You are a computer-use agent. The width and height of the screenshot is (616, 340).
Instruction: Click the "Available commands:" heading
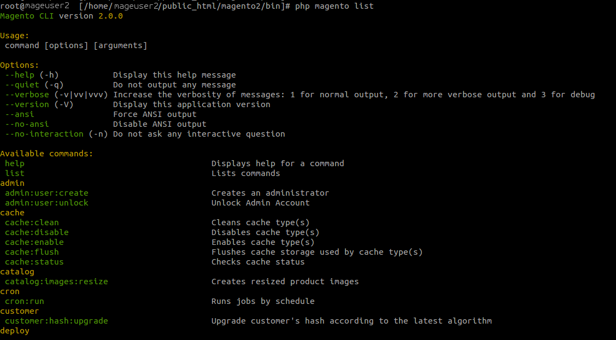tap(46, 154)
